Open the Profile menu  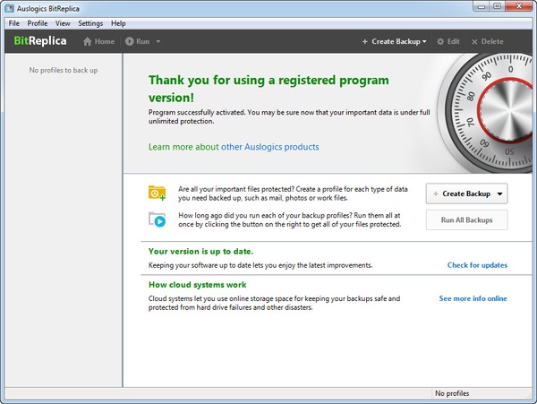[38, 22]
